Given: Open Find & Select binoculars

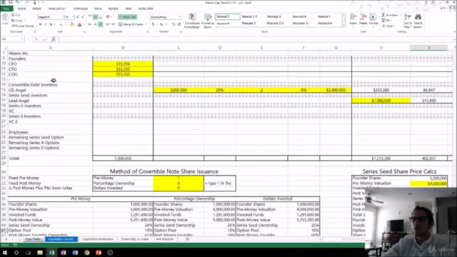Looking at the screenshot, I should [418, 21].
